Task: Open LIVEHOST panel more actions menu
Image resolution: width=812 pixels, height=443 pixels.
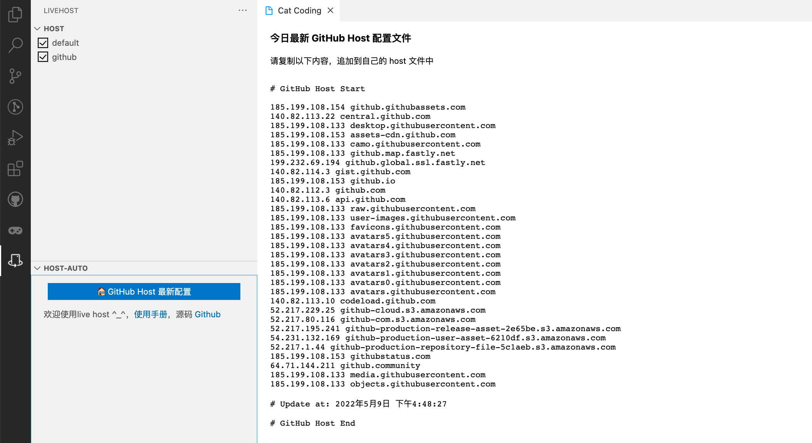Action: pyautogui.click(x=243, y=10)
